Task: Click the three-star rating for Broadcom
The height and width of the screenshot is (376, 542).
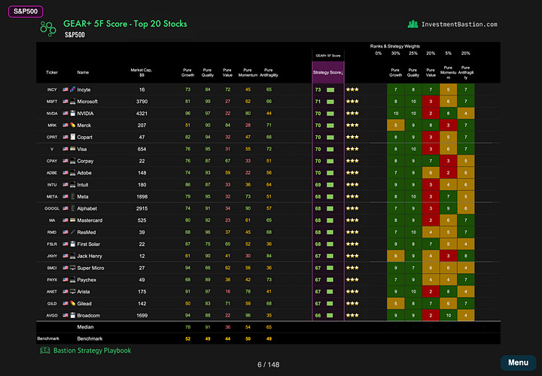Action: (x=352, y=315)
